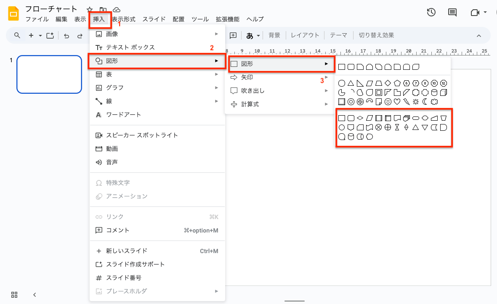
Task: Insert the crescent moon shape
Action: pyautogui.click(x=425, y=101)
